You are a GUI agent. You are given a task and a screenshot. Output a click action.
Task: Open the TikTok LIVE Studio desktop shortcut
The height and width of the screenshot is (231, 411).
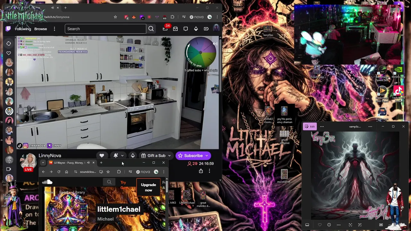pos(398,94)
